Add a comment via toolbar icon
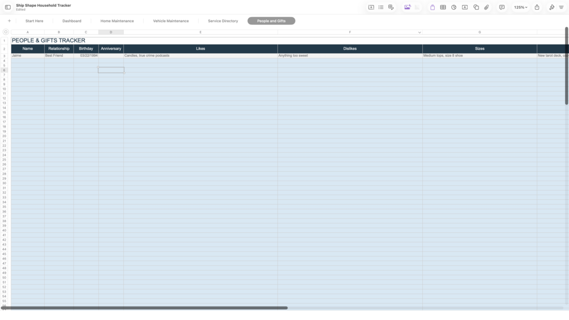Screen dimensions: 569x320 pos(502,7)
